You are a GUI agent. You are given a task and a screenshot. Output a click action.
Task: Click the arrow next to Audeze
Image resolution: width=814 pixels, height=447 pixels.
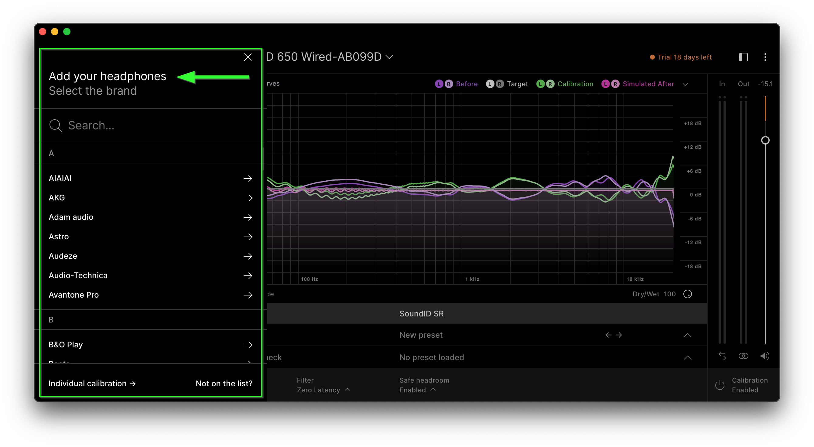pos(248,256)
